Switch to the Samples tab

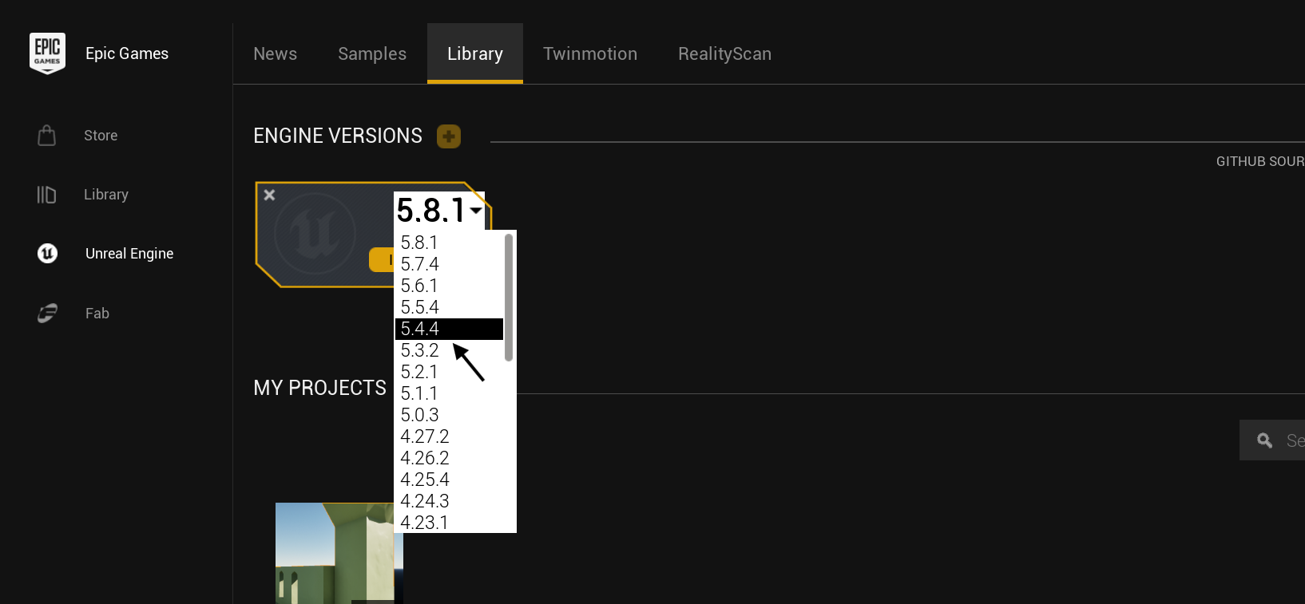click(x=372, y=53)
